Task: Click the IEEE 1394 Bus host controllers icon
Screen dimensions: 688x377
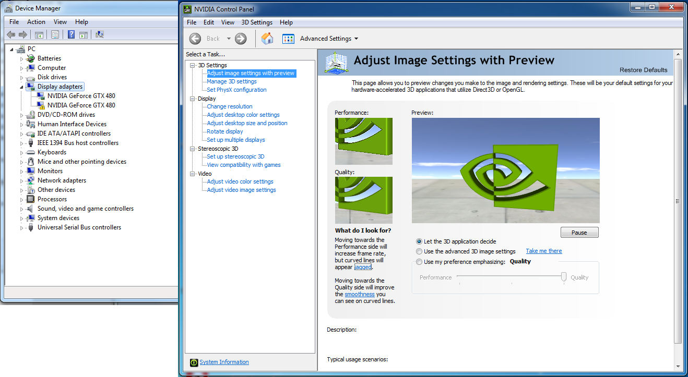Action: coord(31,143)
